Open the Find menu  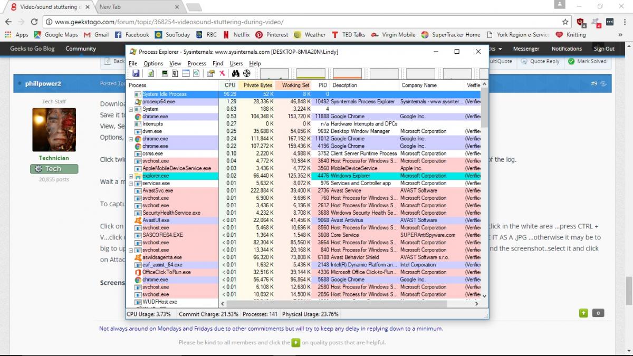218,63
